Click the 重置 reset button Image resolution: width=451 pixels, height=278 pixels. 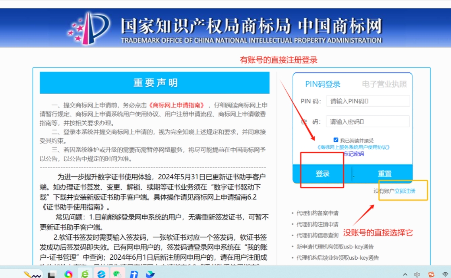(x=385, y=173)
